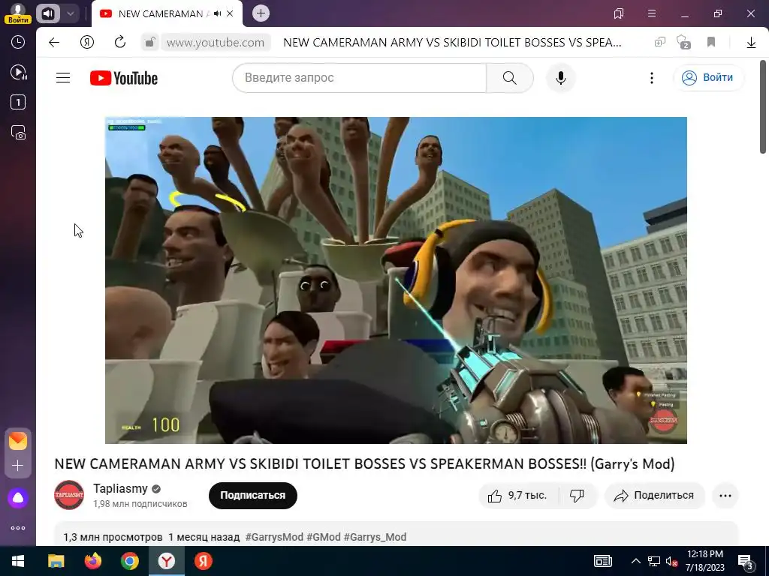Reload the page
The image size is (769, 576).
120,43
